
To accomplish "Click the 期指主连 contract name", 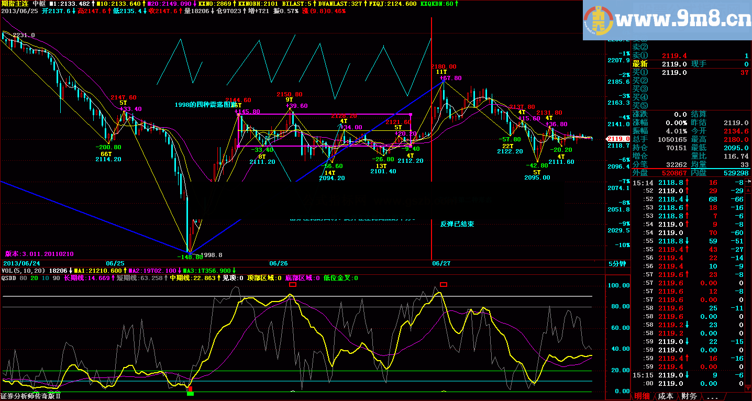I will [x=15, y=3].
